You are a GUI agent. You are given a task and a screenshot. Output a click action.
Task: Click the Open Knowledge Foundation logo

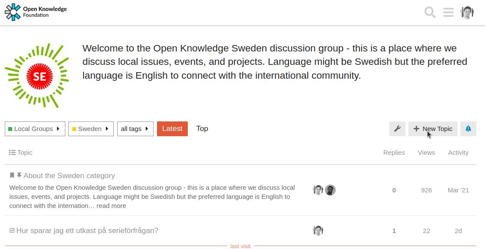[x=36, y=12]
